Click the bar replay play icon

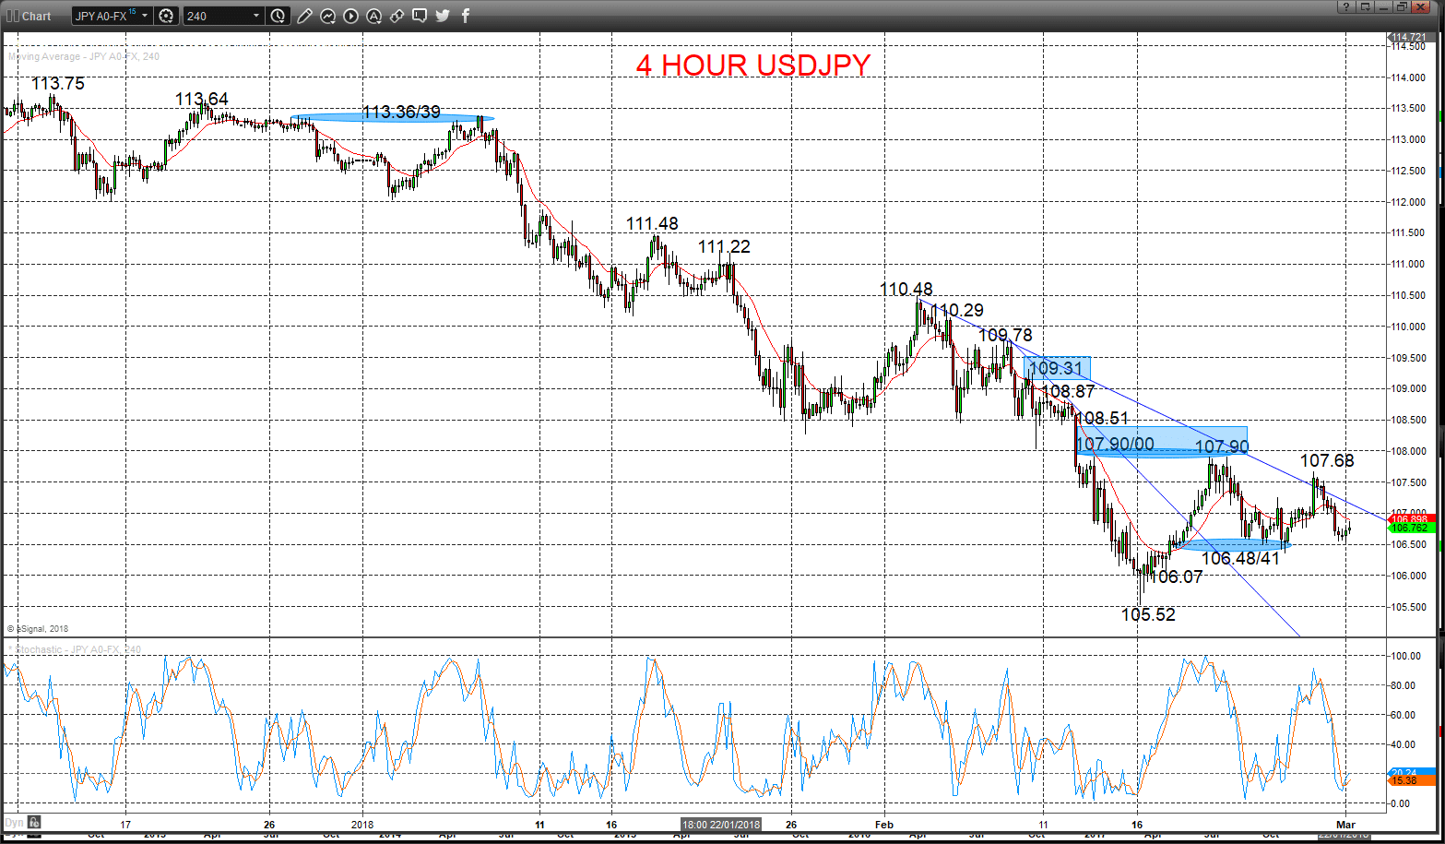pos(350,16)
